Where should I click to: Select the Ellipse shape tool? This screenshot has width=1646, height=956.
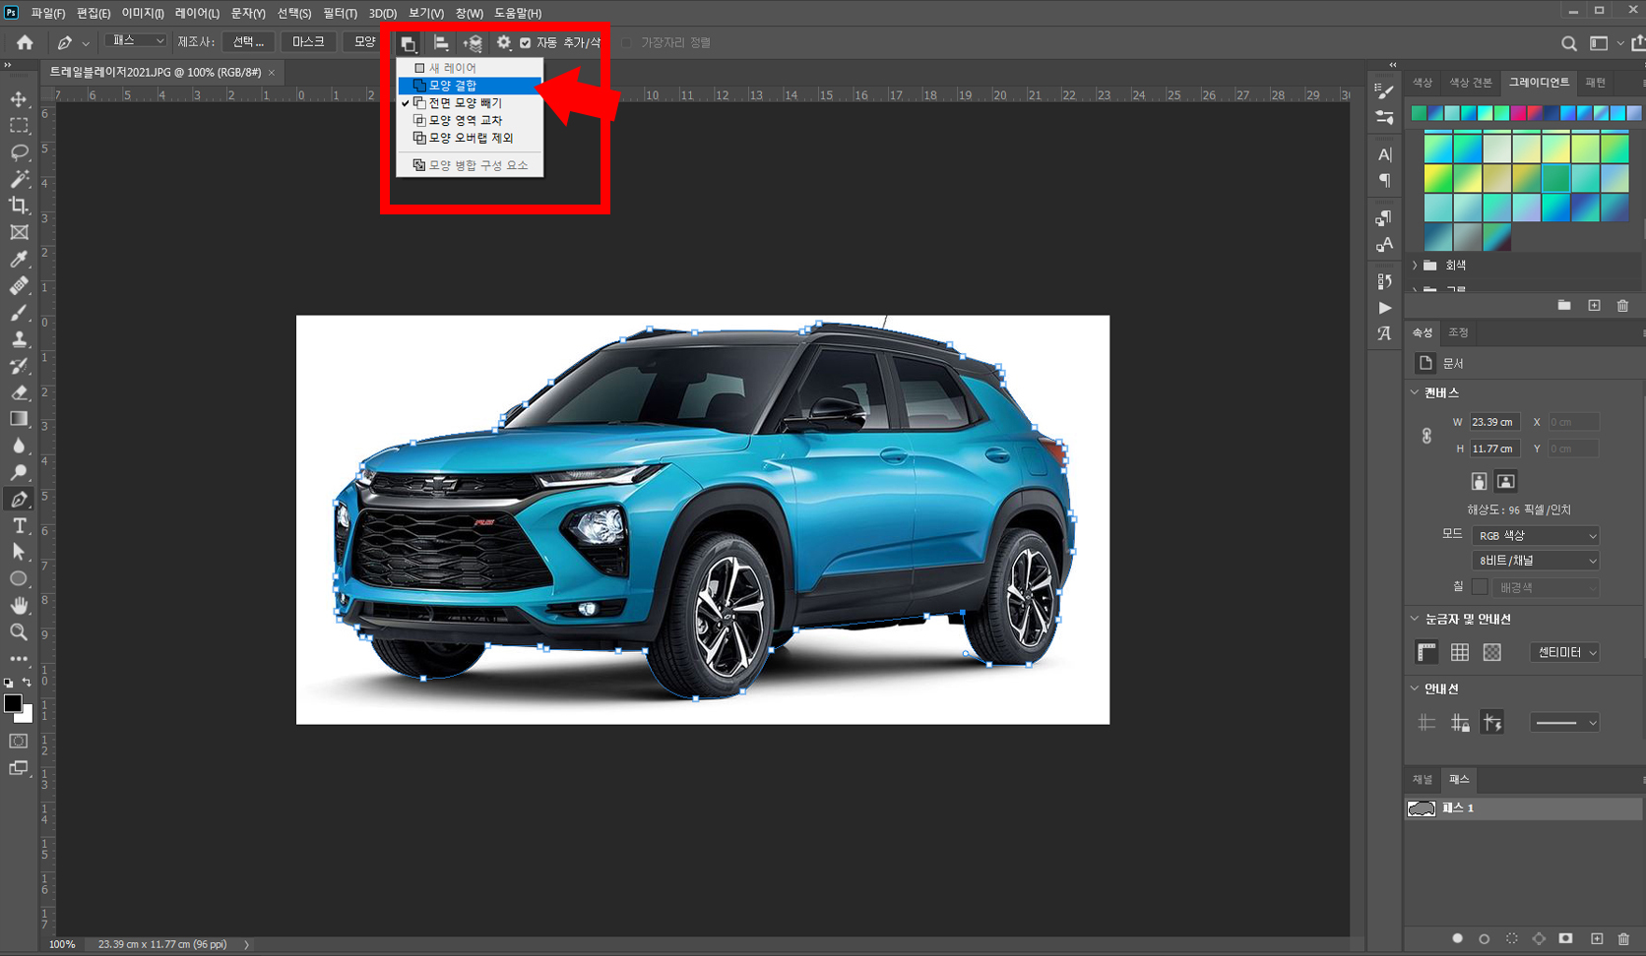[x=19, y=578]
